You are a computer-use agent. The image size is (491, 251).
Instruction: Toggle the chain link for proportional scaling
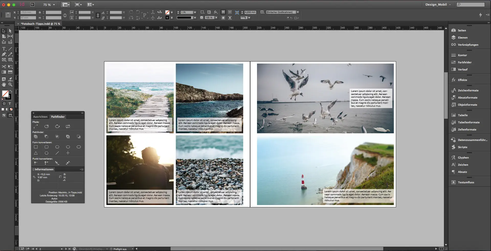pyautogui.click(x=98, y=15)
